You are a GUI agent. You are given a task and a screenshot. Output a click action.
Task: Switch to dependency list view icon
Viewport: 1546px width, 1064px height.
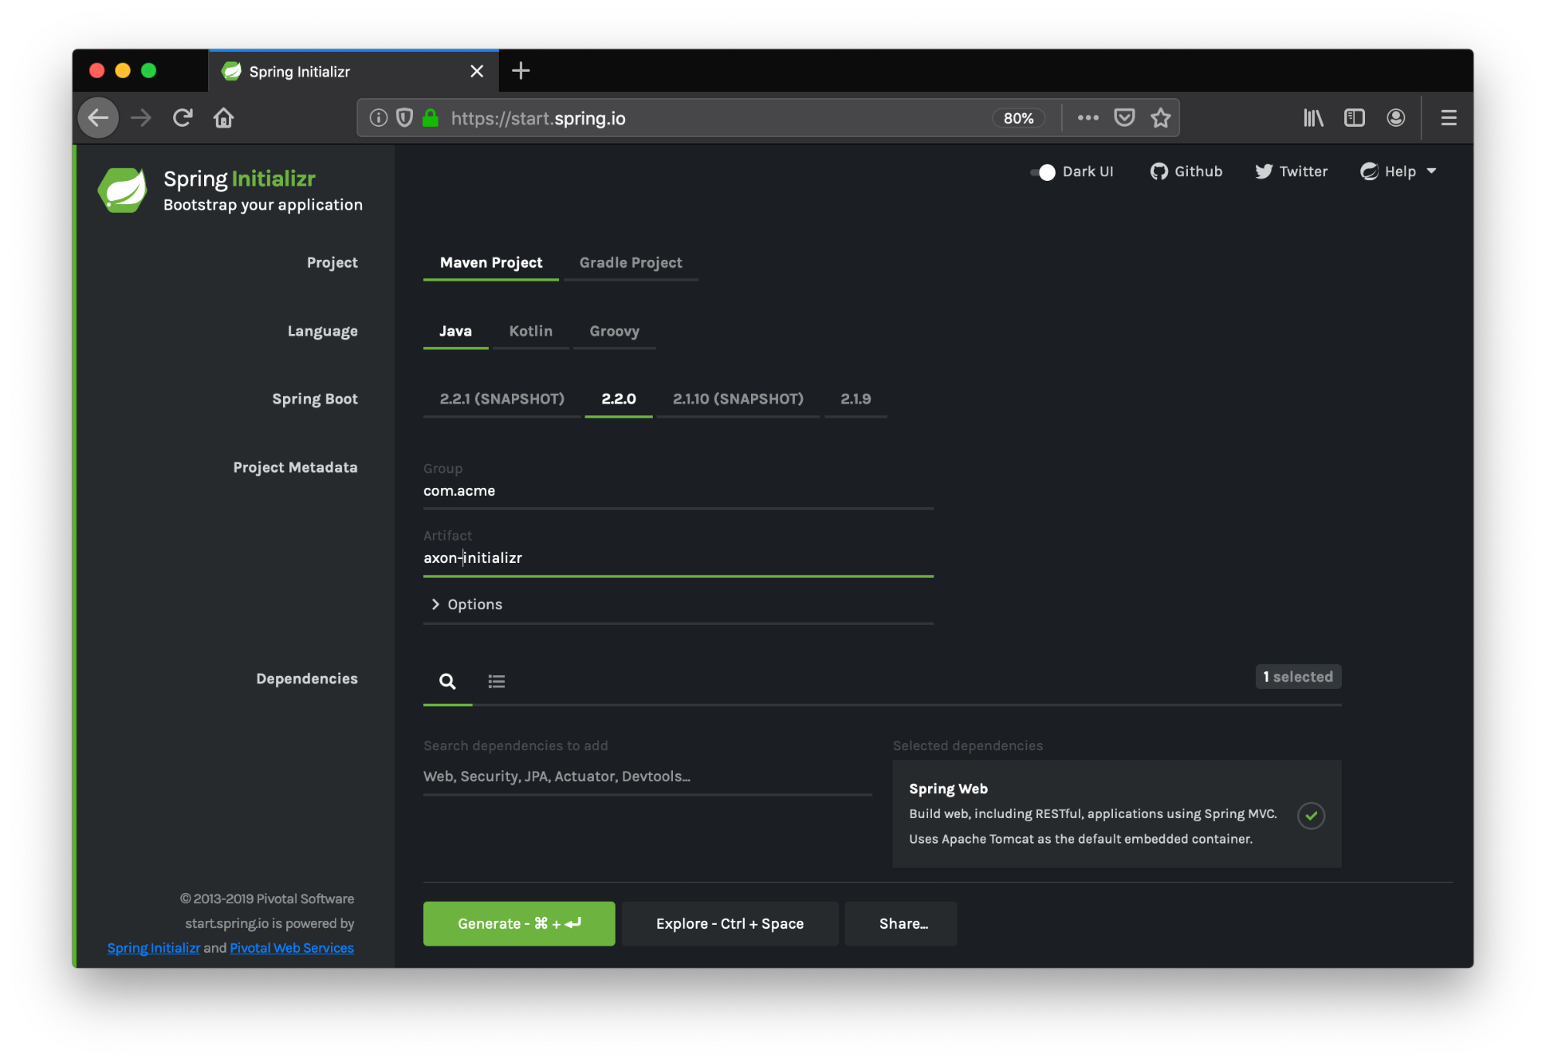click(497, 681)
